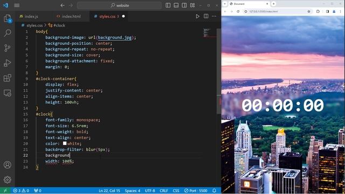Viewport: 345px width, 194px height.
Task: Close the Document browser tab
Action: pyautogui.click(x=267, y=4)
